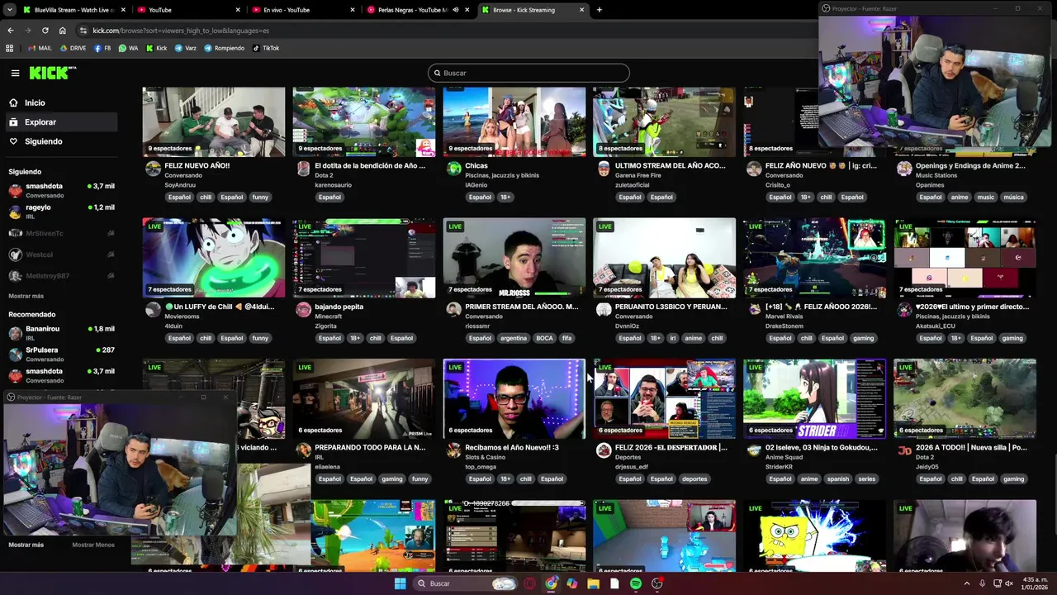
Task: Open PRIMER STREAM DEL AÑOOO stream thumbnail
Action: [514, 258]
